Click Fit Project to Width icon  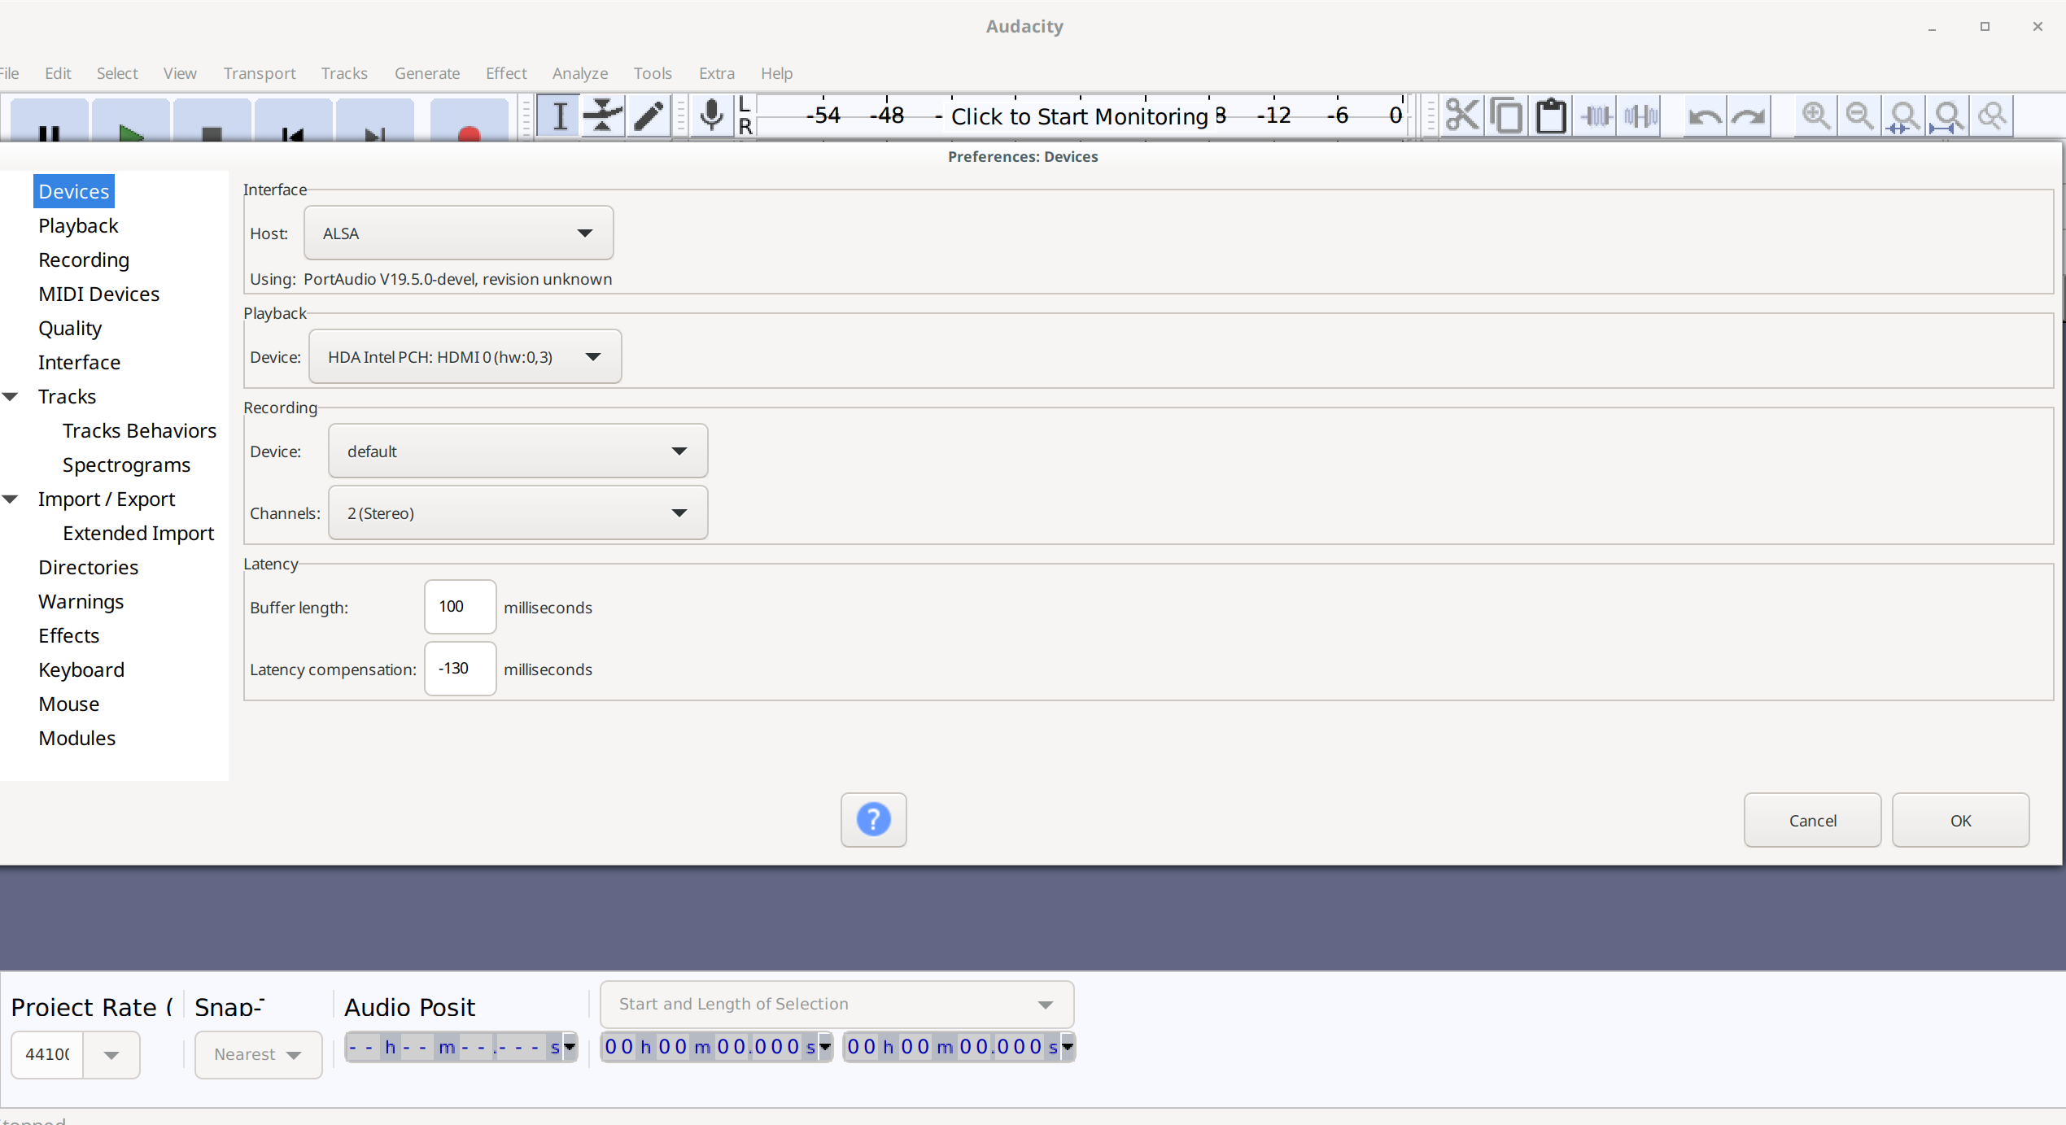(1948, 116)
